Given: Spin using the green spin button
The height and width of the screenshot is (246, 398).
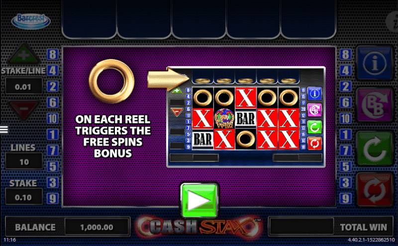Looking at the screenshot, I should 375,149.
